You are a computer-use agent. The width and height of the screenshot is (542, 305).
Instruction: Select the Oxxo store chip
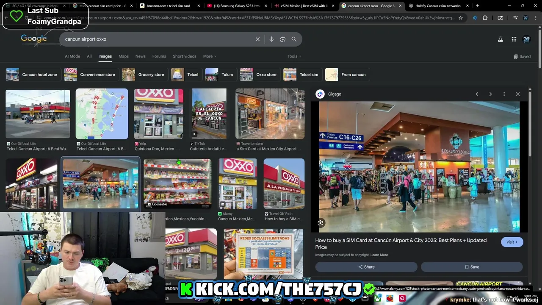[x=259, y=75]
